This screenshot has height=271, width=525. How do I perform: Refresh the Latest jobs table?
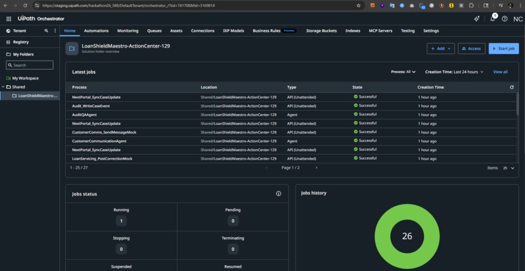pos(511,87)
